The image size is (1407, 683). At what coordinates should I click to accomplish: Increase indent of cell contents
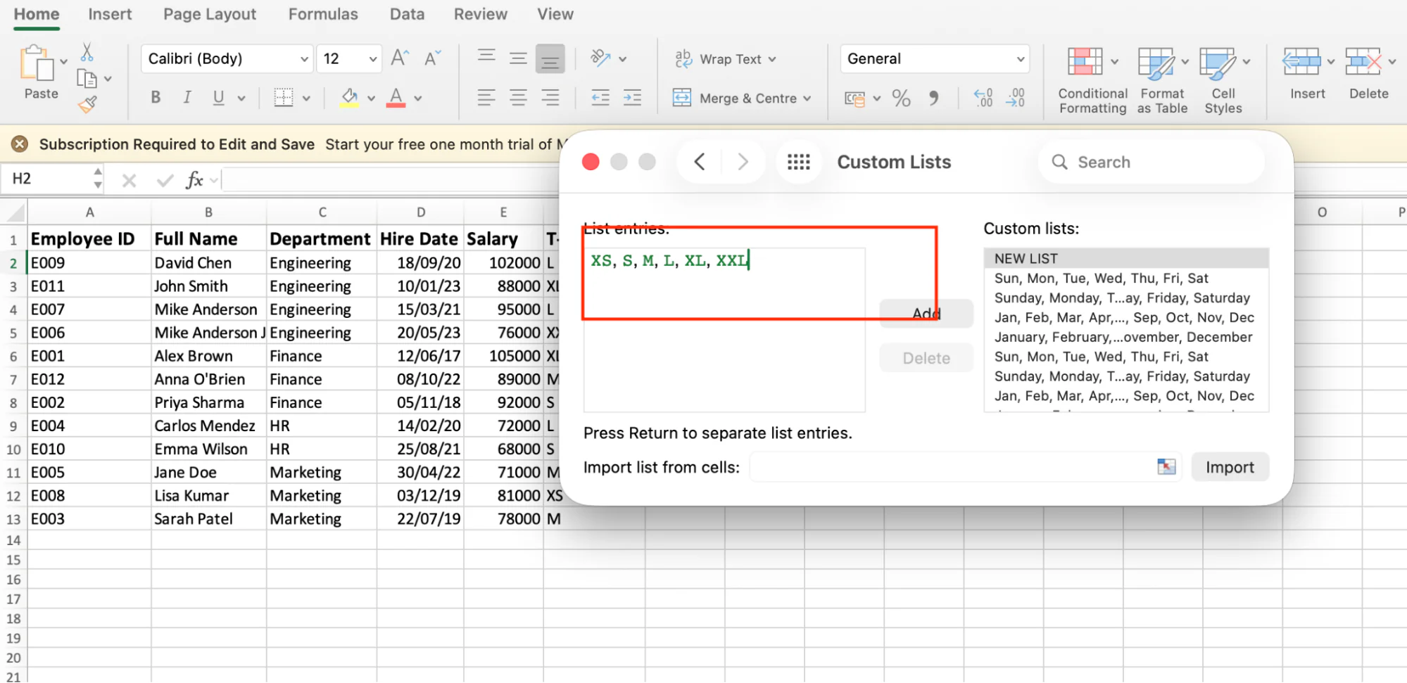pos(632,97)
